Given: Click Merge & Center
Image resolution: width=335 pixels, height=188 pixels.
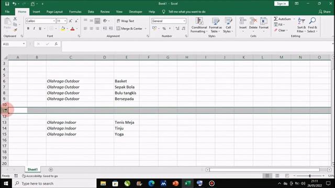Looking at the screenshot, I should point(129,29).
